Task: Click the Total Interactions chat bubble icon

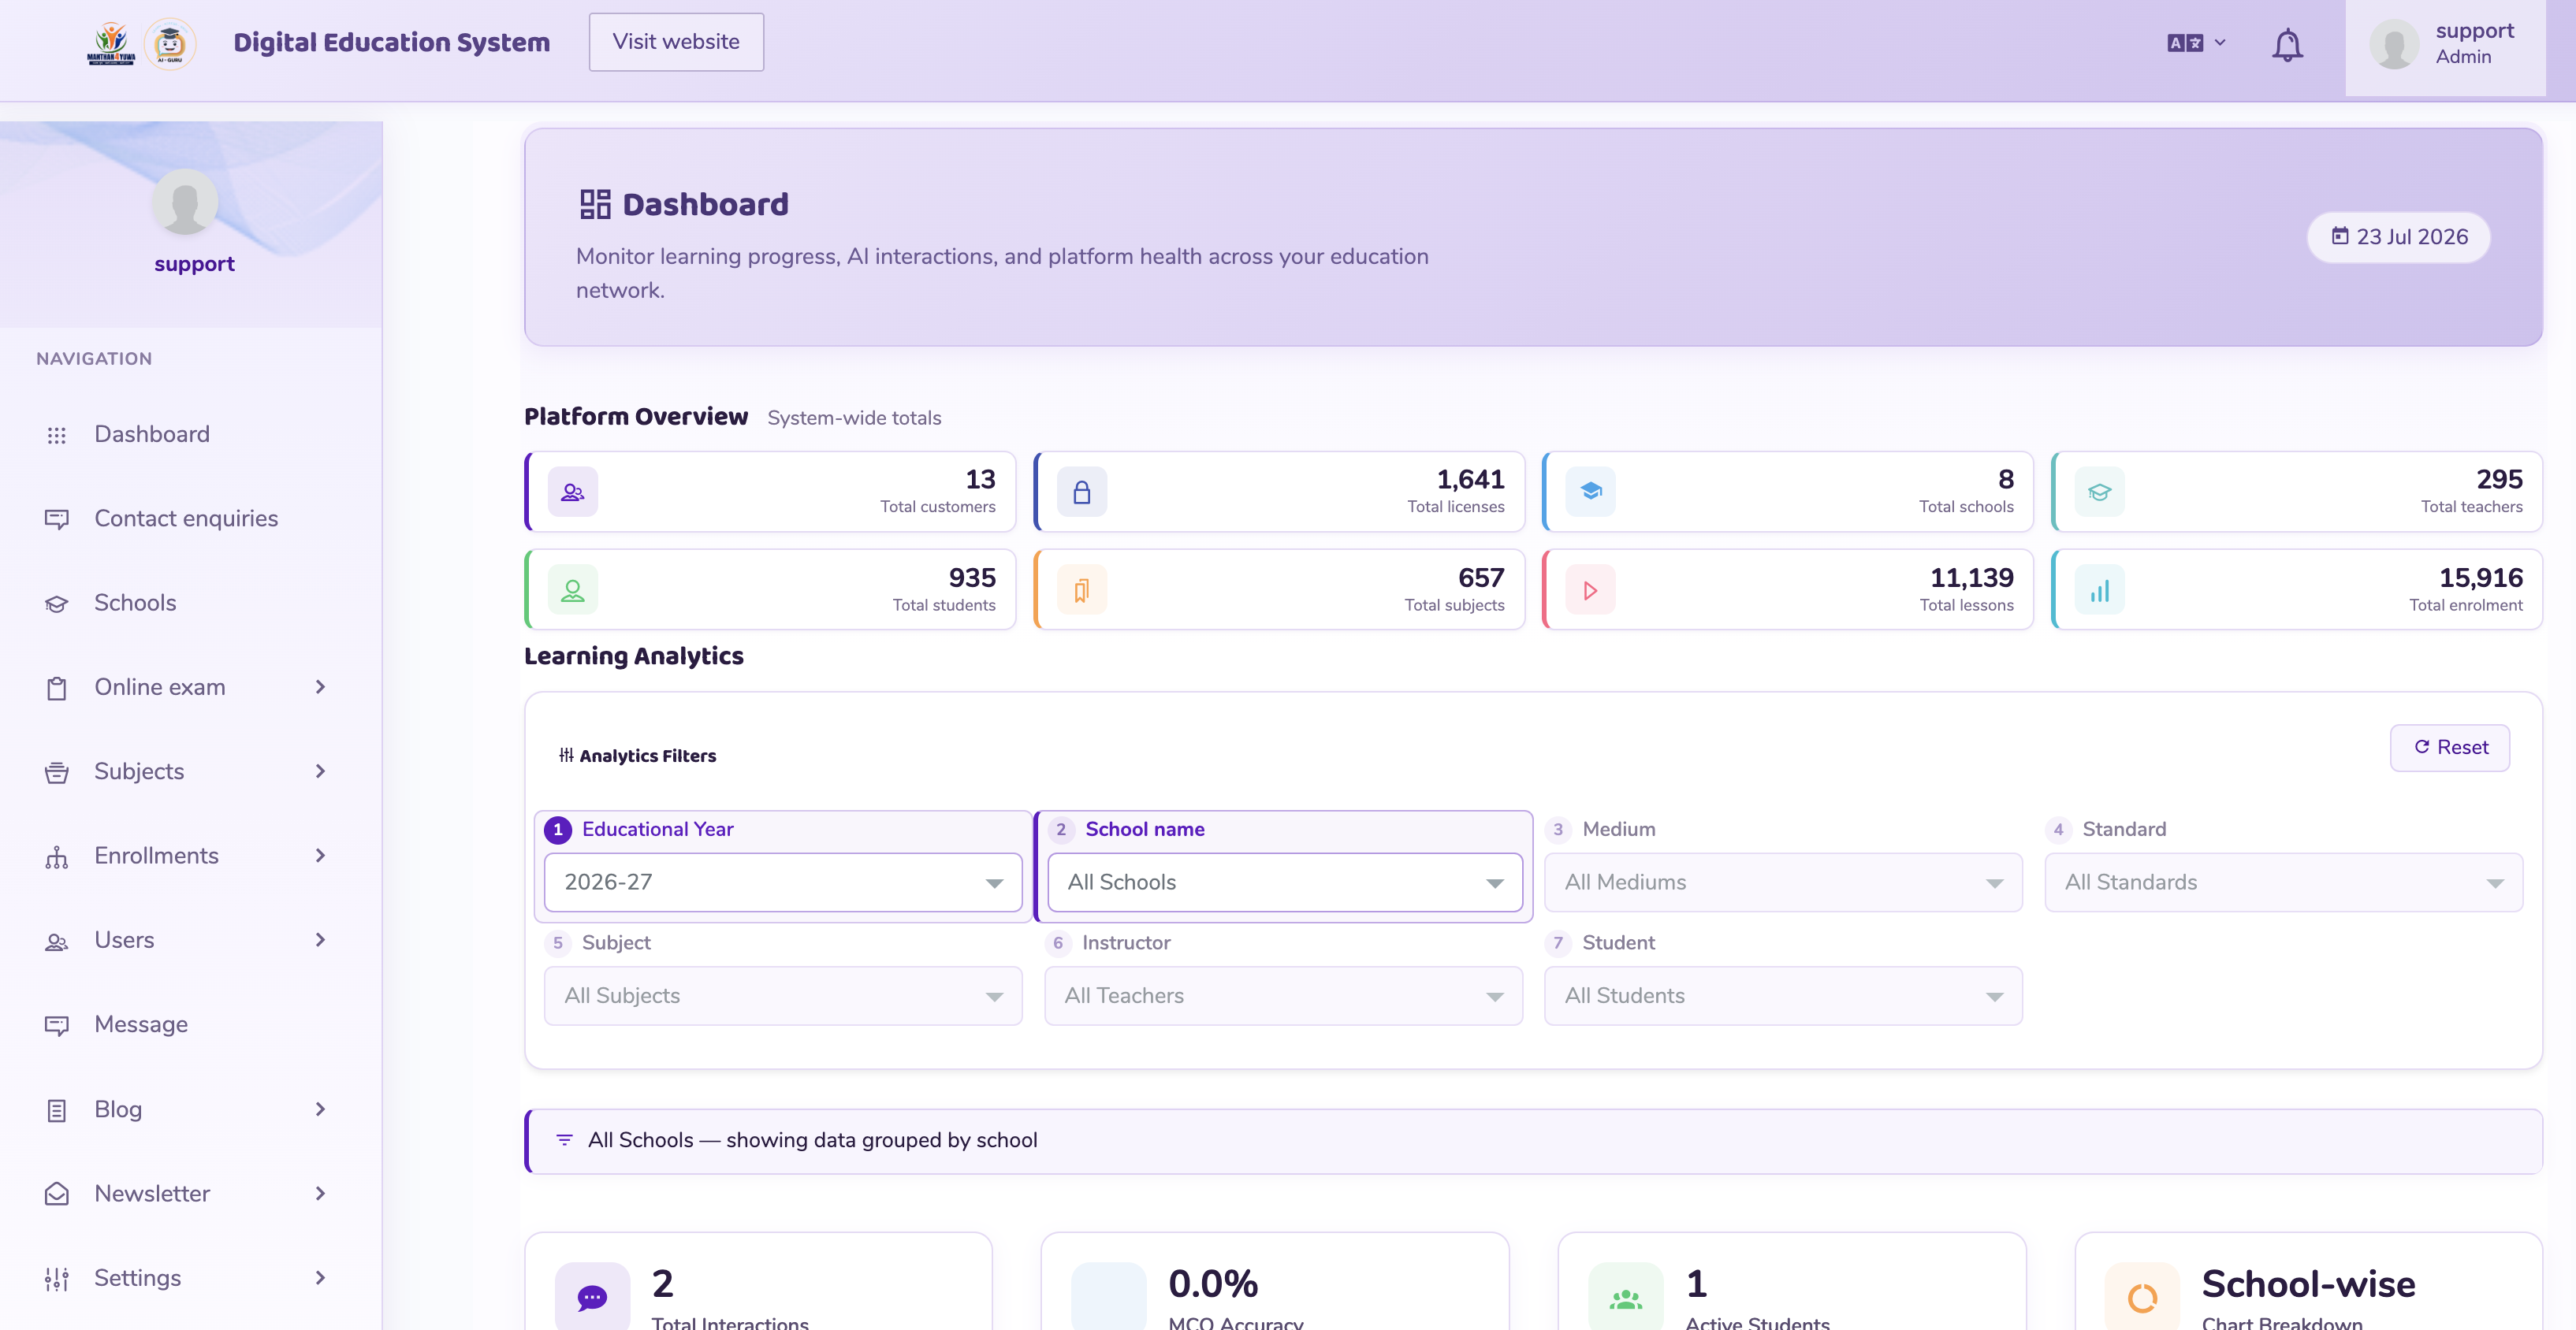Action: [x=592, y=1297]
